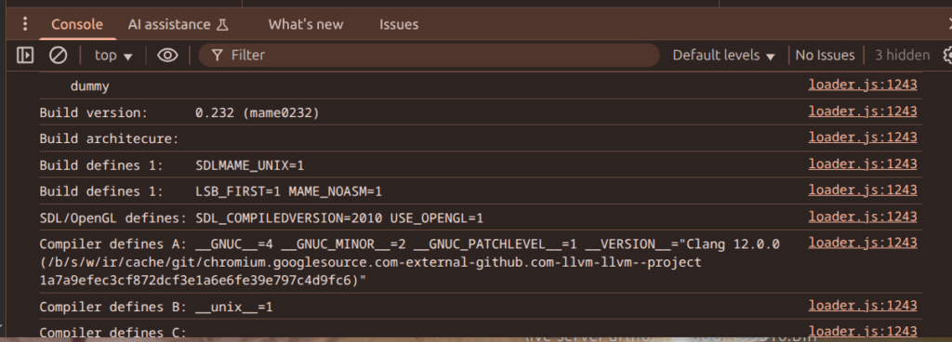The image size is (952, 342).
Task: Switch to the Console tab
Action: (77, 24)
